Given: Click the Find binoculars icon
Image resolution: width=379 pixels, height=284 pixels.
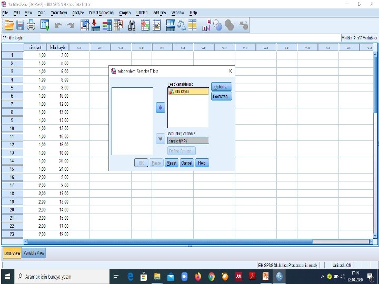Looking at the screenshot, I should tap(132, 25).
